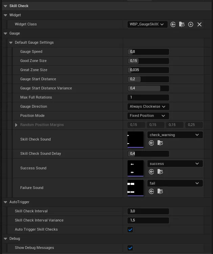Select Good Zone Size label
The height and width of the screenshot is (254, 213).
coord(33,61)
